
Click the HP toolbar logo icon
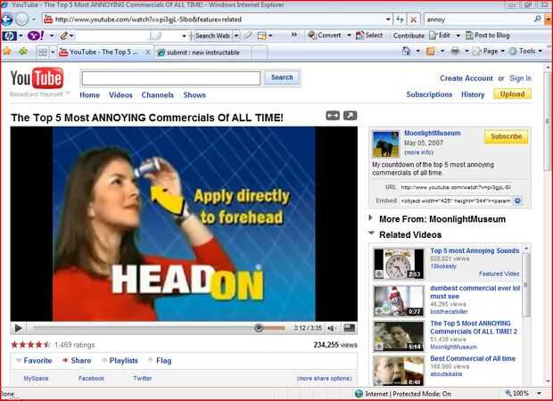pos(9,36)
